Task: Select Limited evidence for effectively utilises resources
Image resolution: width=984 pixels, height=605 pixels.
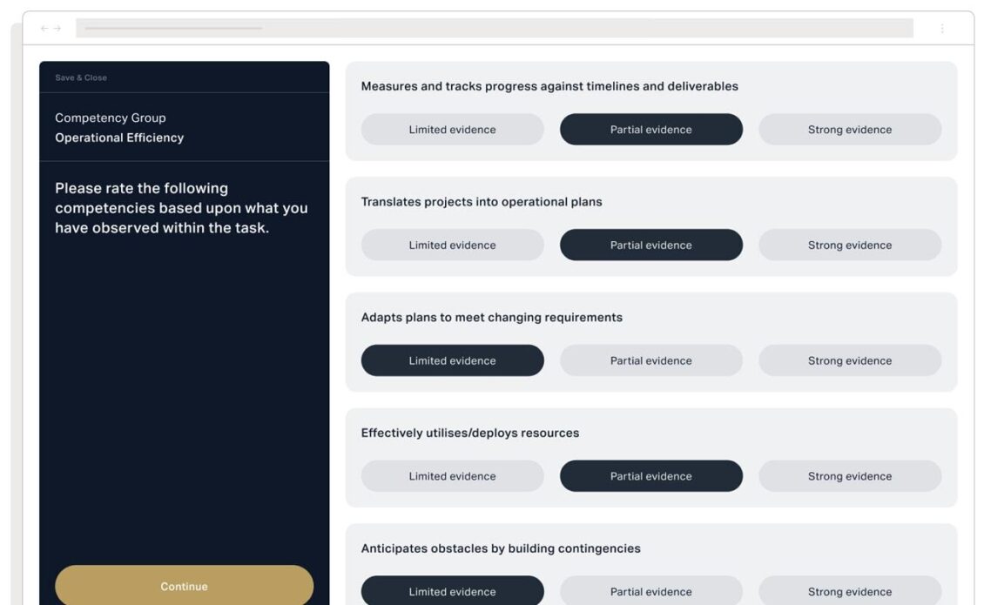Action: tap(452, 475)
